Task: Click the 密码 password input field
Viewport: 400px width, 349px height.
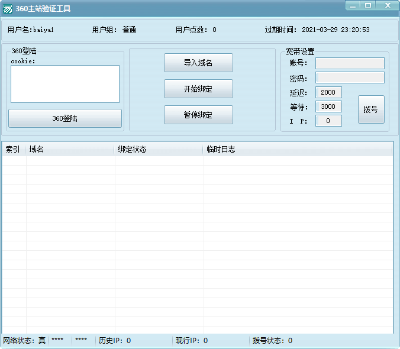Action: click(350, 77)
